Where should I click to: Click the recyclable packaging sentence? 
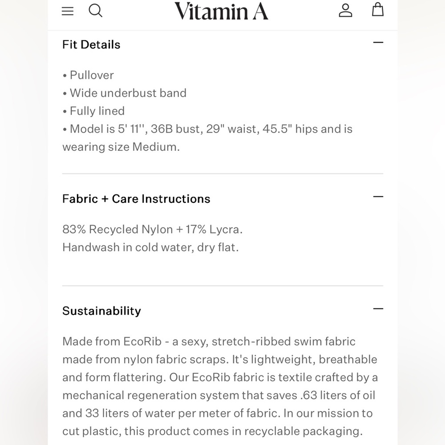(x=213, y=431)
